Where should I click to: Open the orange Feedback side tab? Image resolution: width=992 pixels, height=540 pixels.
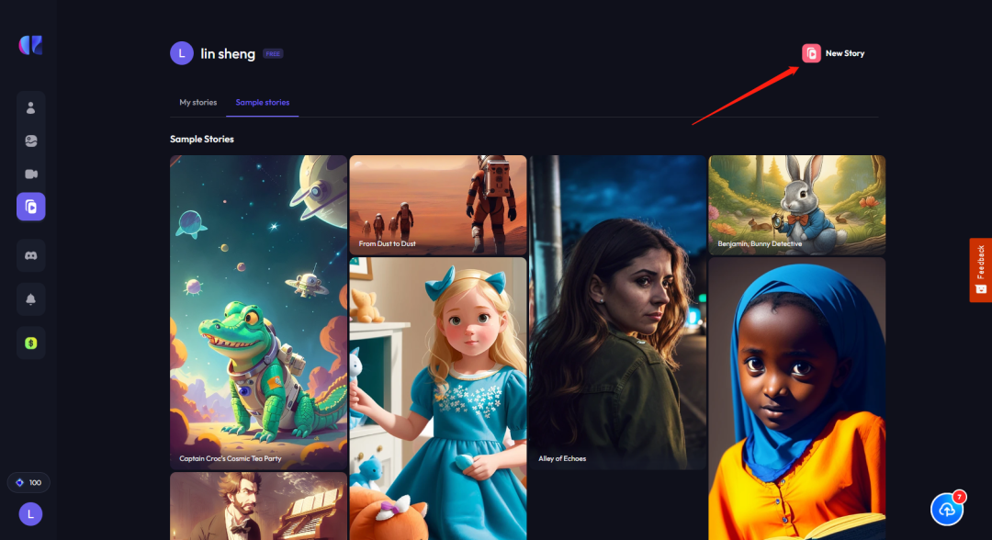(x=980, y=270)
